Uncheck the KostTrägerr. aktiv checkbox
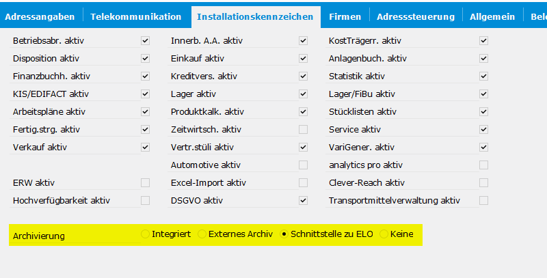The height and width of the screenshot is (278, 547). point(483,41)
